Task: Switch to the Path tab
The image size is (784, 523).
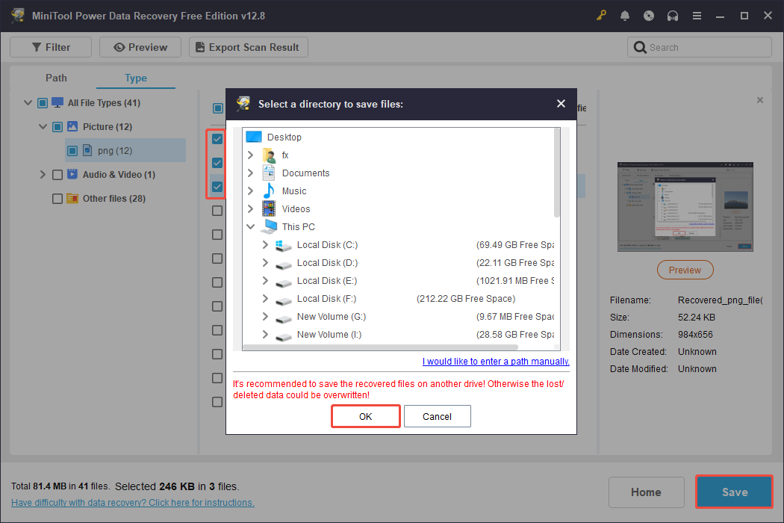Action: click(x=56, y=78)
